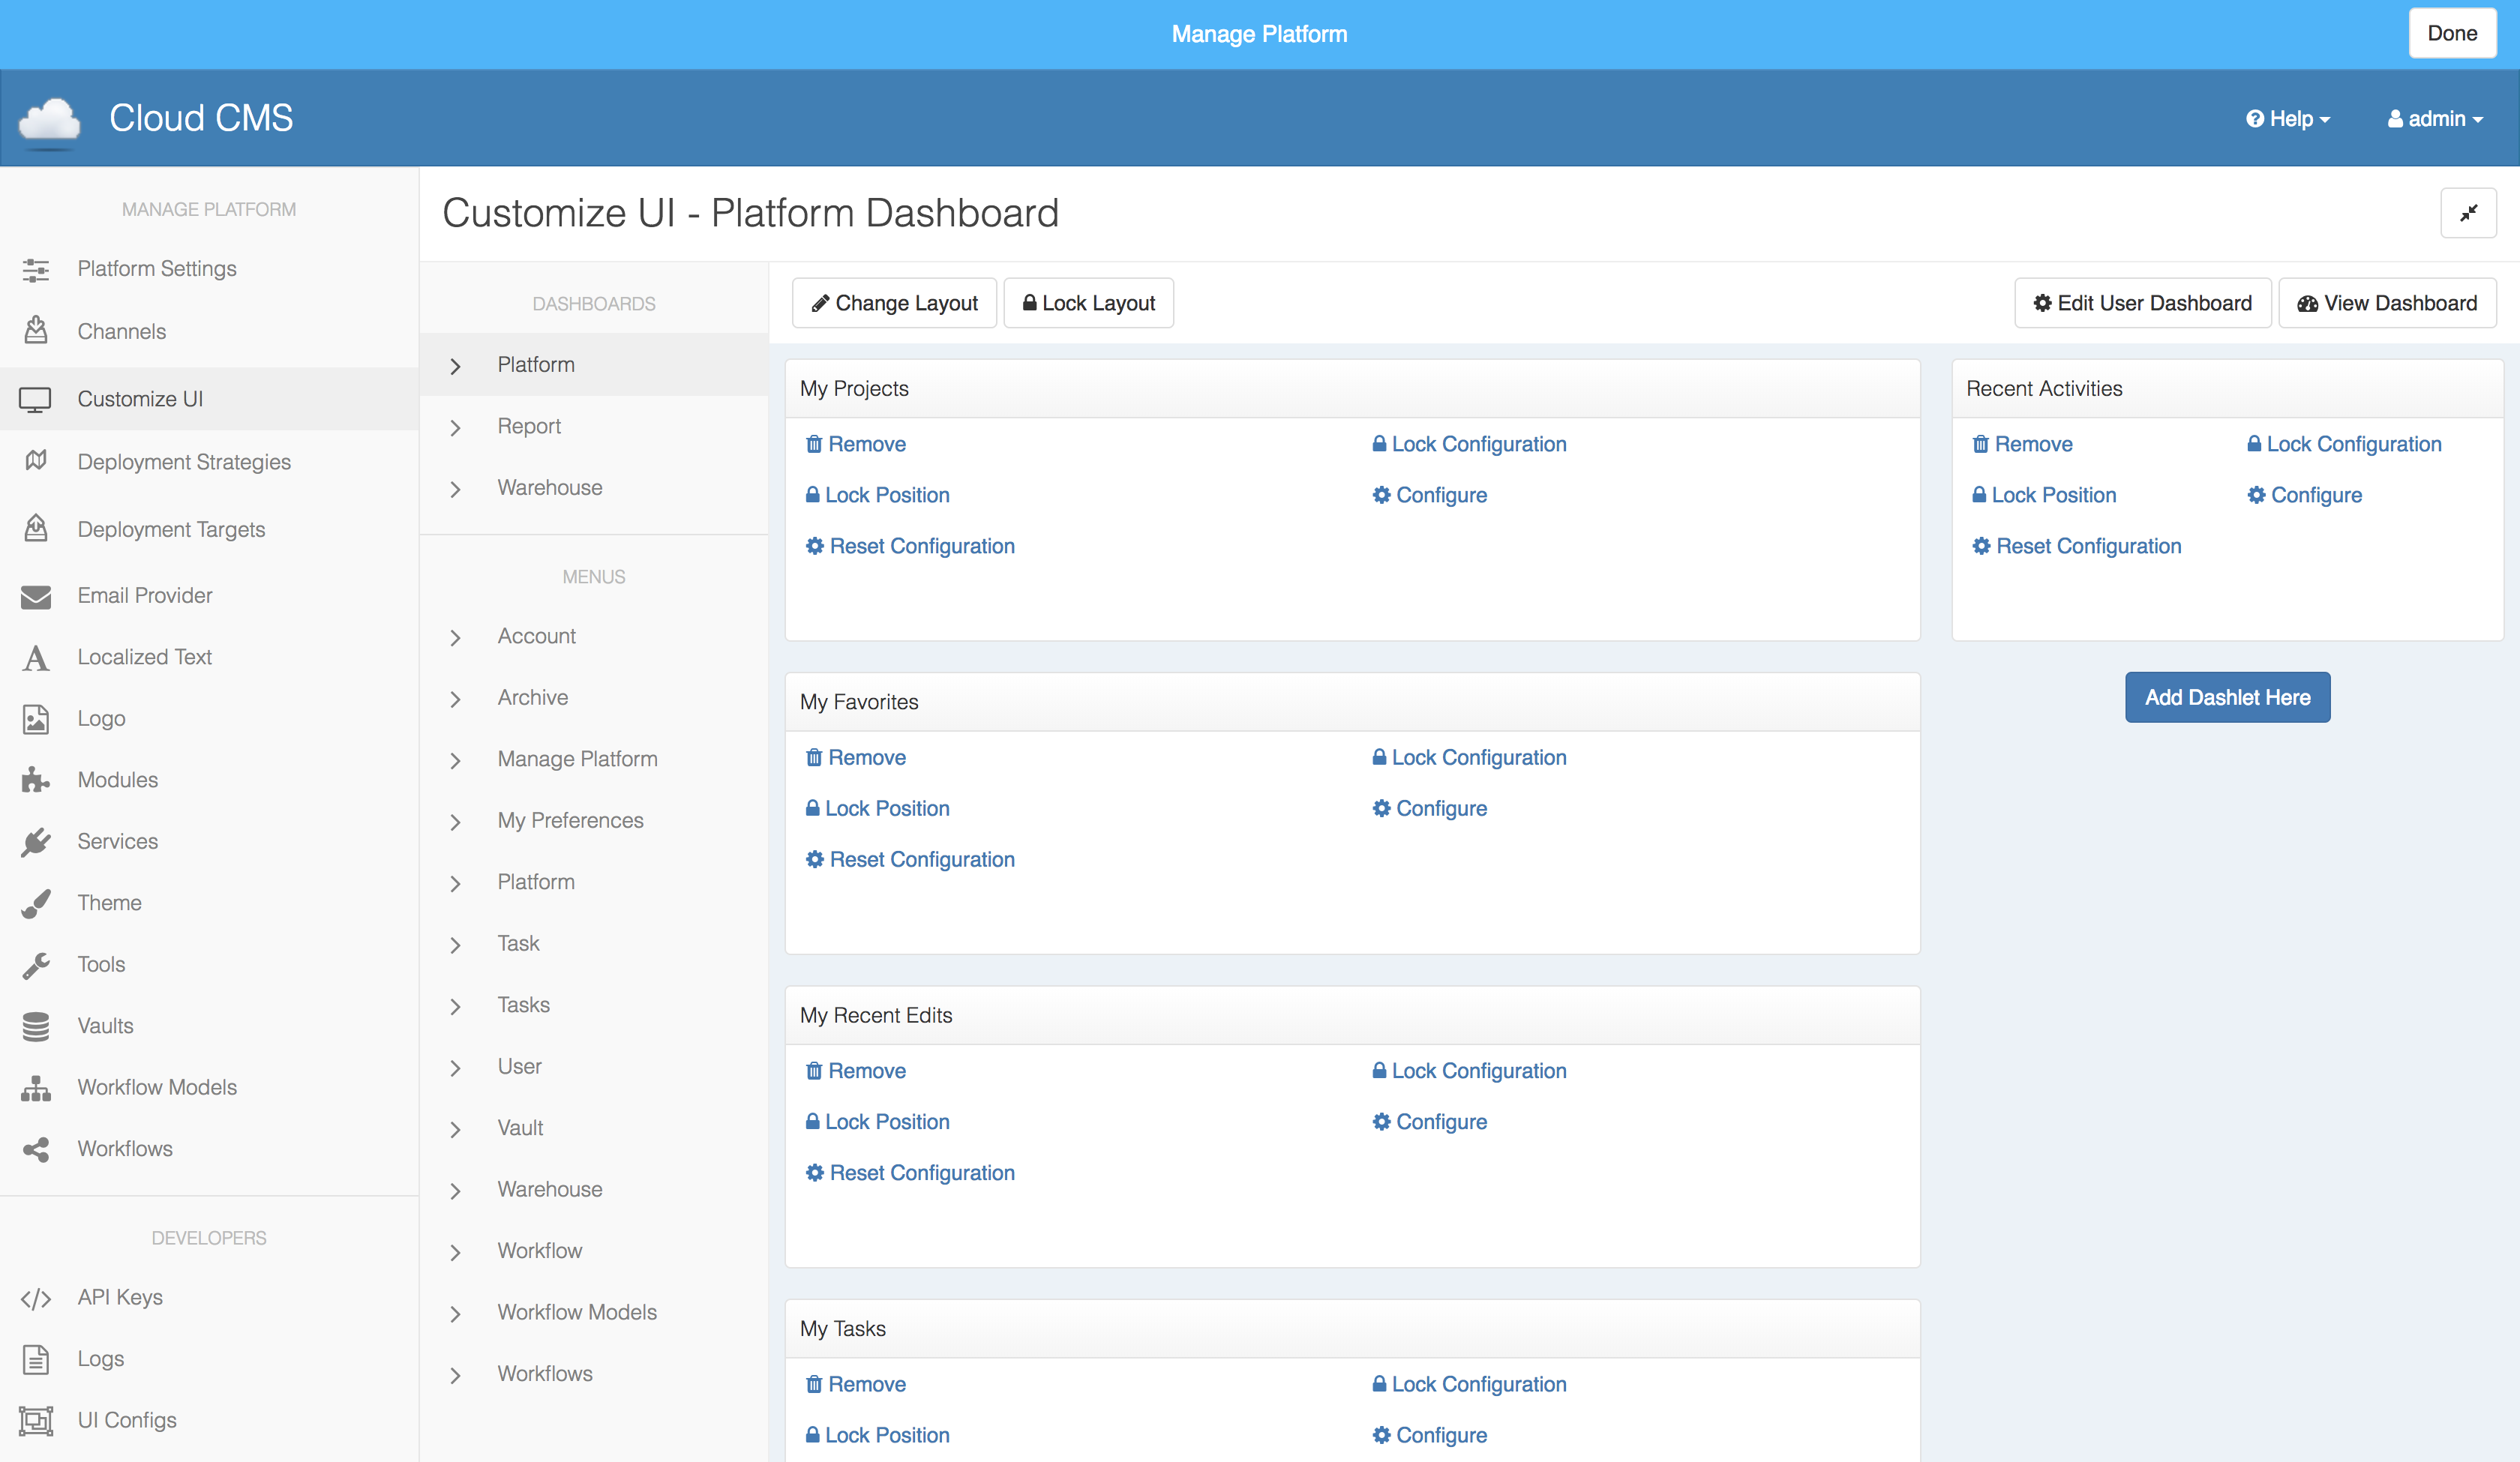Open Deployment Strategies settings
This screenshot has height=1462, width=2520.
pyautogui.click(x=182, y=461)
